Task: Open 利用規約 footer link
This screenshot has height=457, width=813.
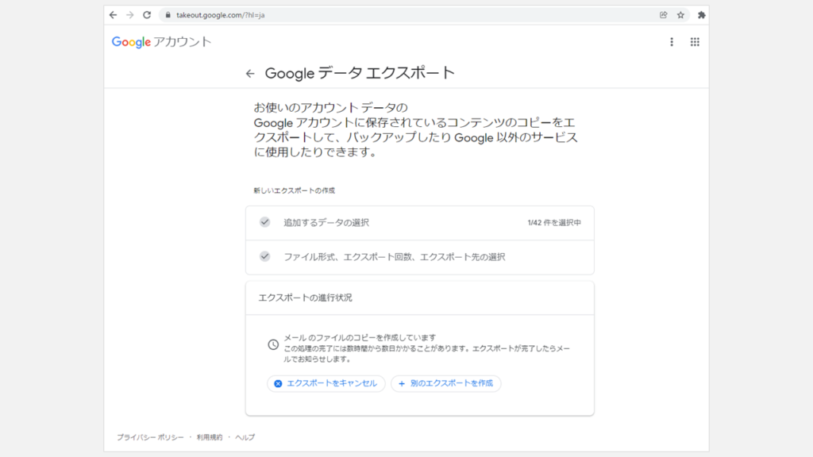Action: coord(210,437)
